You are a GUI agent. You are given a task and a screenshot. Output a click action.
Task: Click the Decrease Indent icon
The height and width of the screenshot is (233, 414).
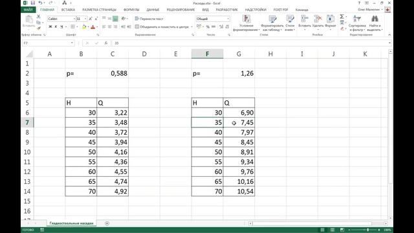(123, 27)
